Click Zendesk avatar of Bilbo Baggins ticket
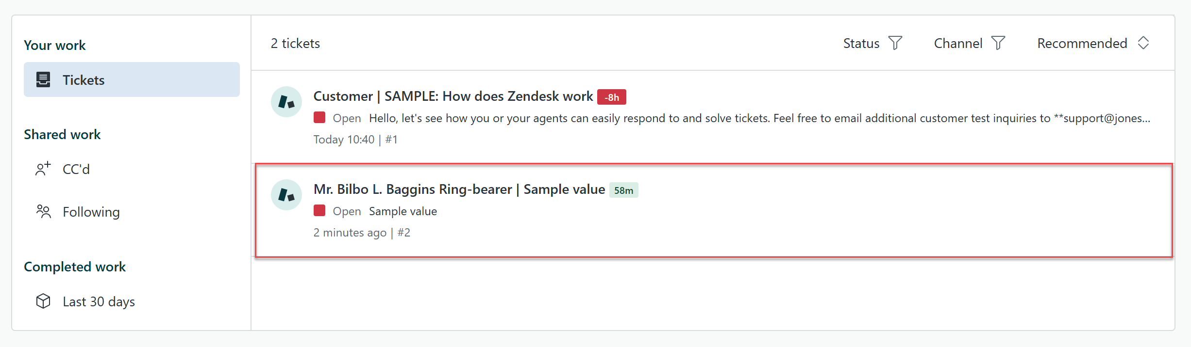This screenshot has width=1191, height=347. pyautogui.click(x=286, y=195)
